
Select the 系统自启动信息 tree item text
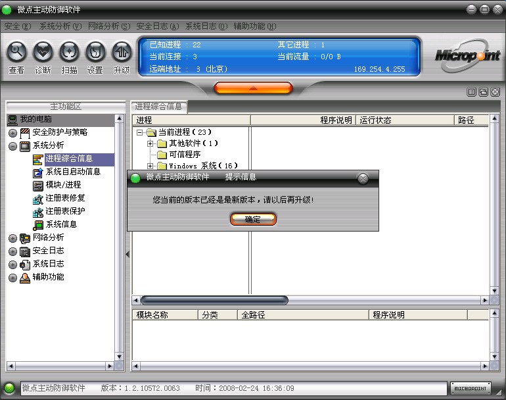tap(73, 172)
